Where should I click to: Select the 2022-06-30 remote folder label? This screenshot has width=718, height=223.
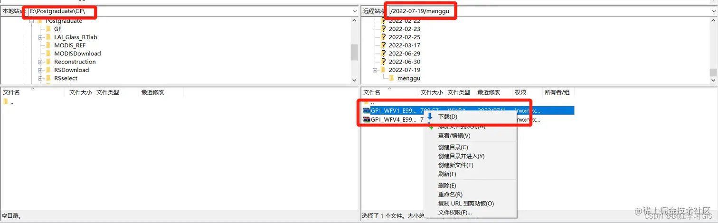point(405,62)
